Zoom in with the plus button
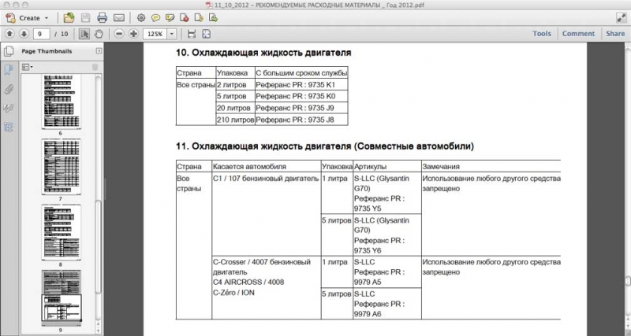 (133, 34)
